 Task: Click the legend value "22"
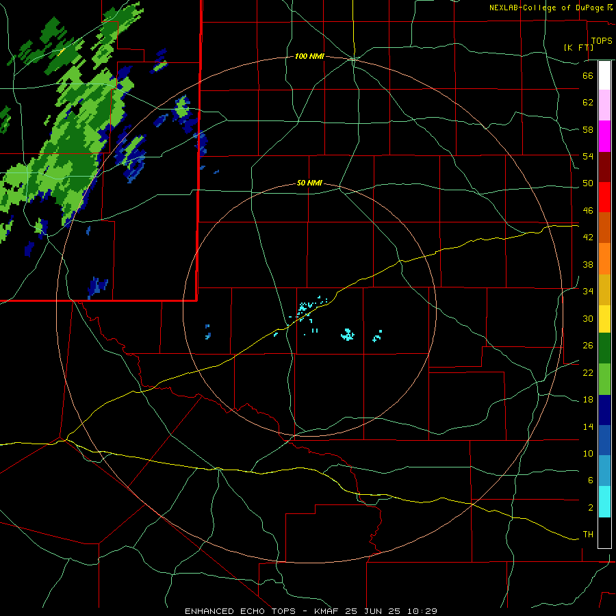coord(588,373)
